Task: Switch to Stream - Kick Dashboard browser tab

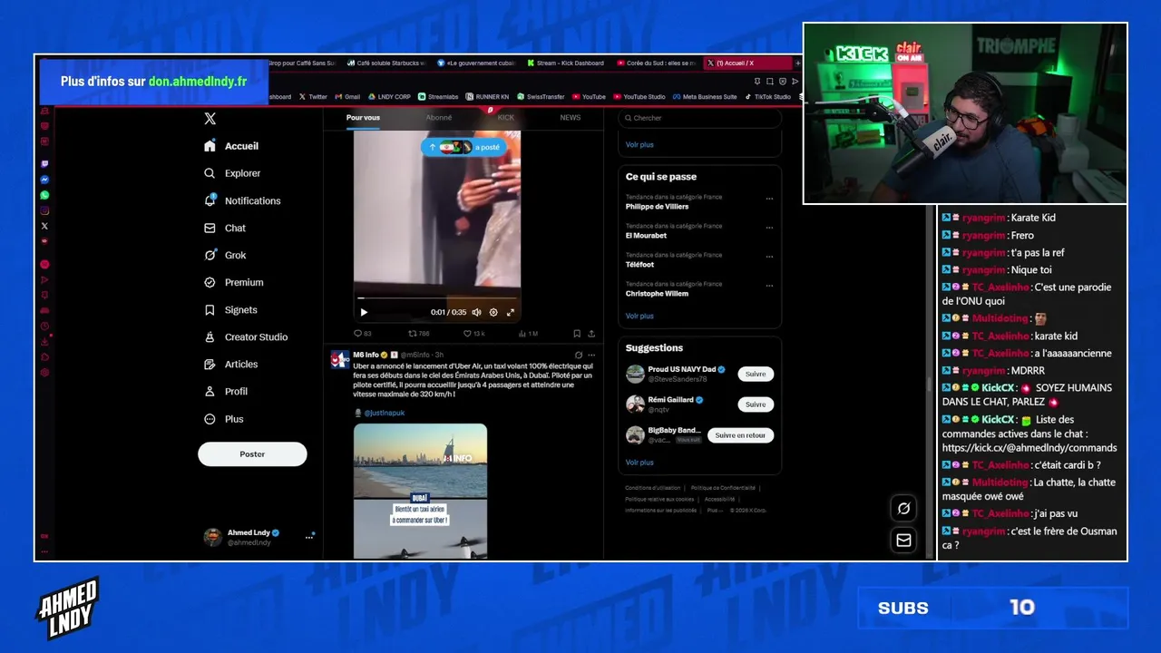Action: (x=565, y=63)
